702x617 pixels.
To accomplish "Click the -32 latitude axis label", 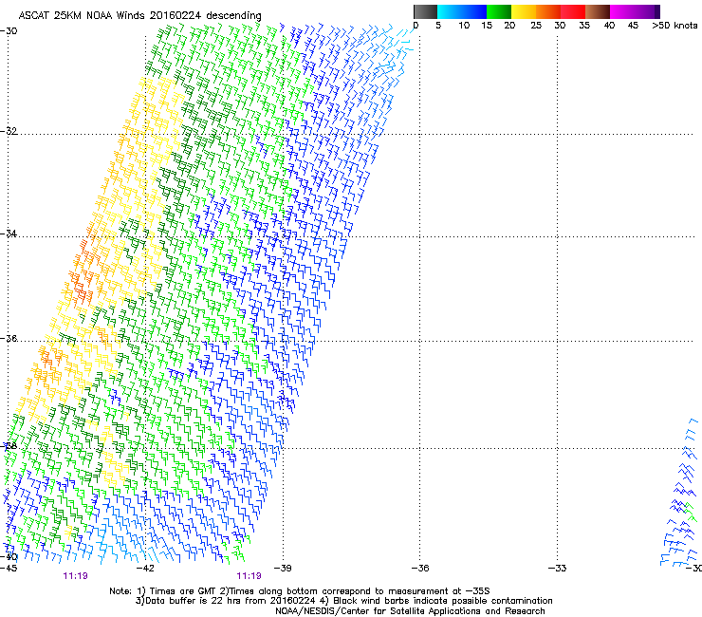I will 9,131.
